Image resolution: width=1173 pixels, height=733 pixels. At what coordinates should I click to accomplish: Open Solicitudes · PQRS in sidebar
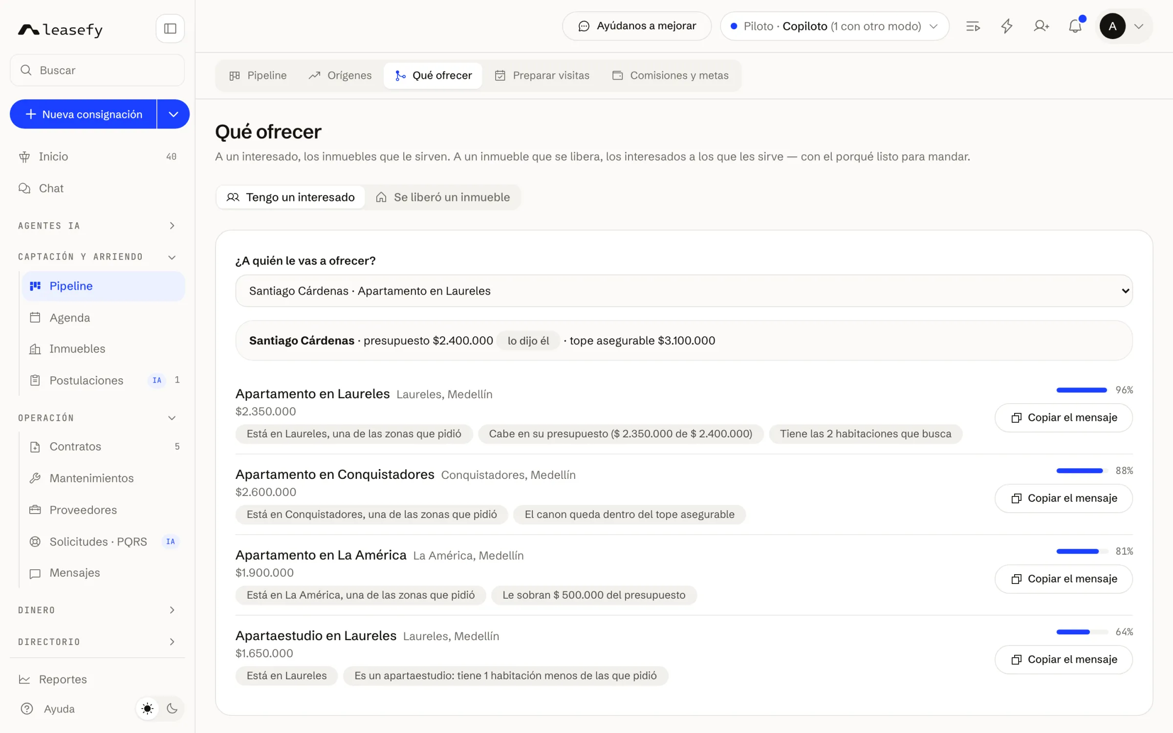click(103, 541)
